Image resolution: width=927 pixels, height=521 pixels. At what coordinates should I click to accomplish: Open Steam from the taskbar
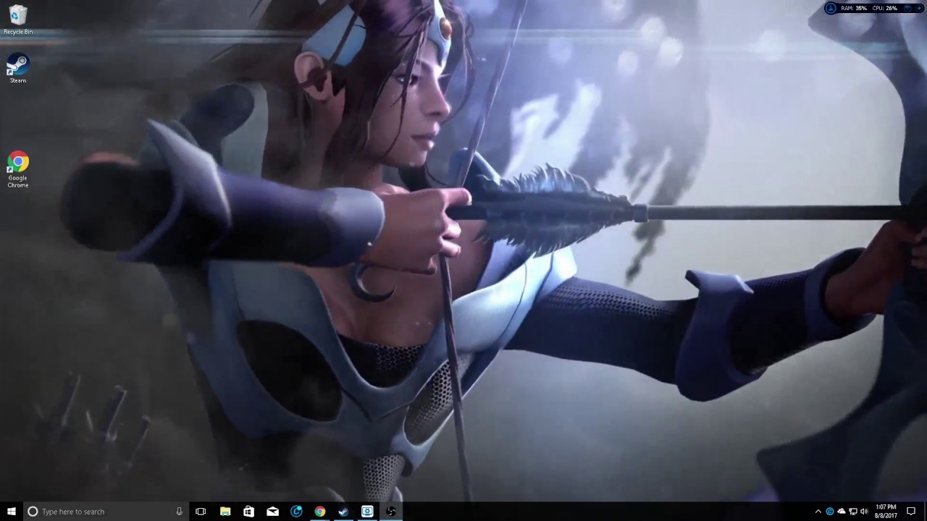click(x=343, y=512)
